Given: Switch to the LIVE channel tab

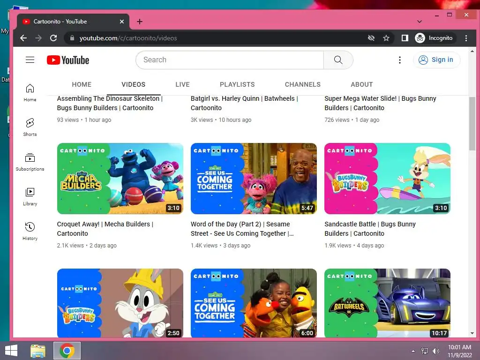Looking at the screenshot, I should [x=183, y=84].
